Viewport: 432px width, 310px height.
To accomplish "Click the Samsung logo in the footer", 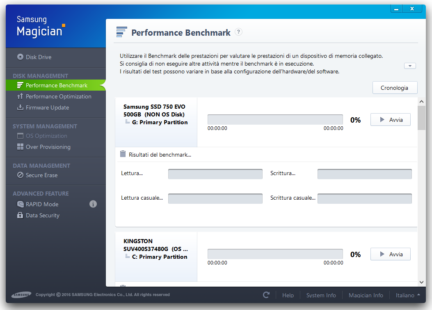I will (x=21, y=294).
